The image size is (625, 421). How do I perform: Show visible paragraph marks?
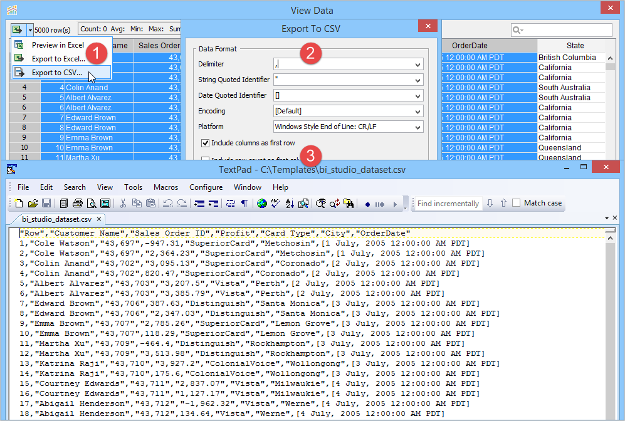(244, 204)
